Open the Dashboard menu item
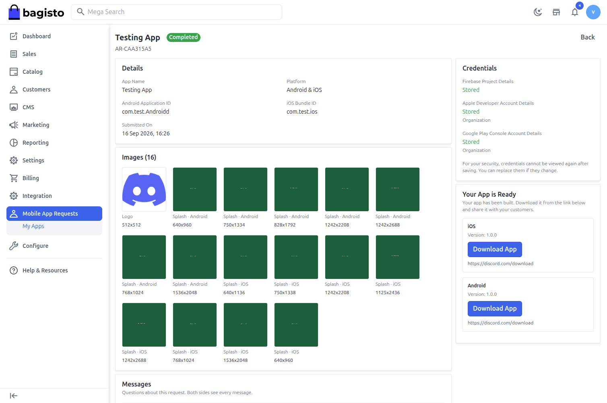This screenshot has width=607, height=403. (x=54, y=36)
